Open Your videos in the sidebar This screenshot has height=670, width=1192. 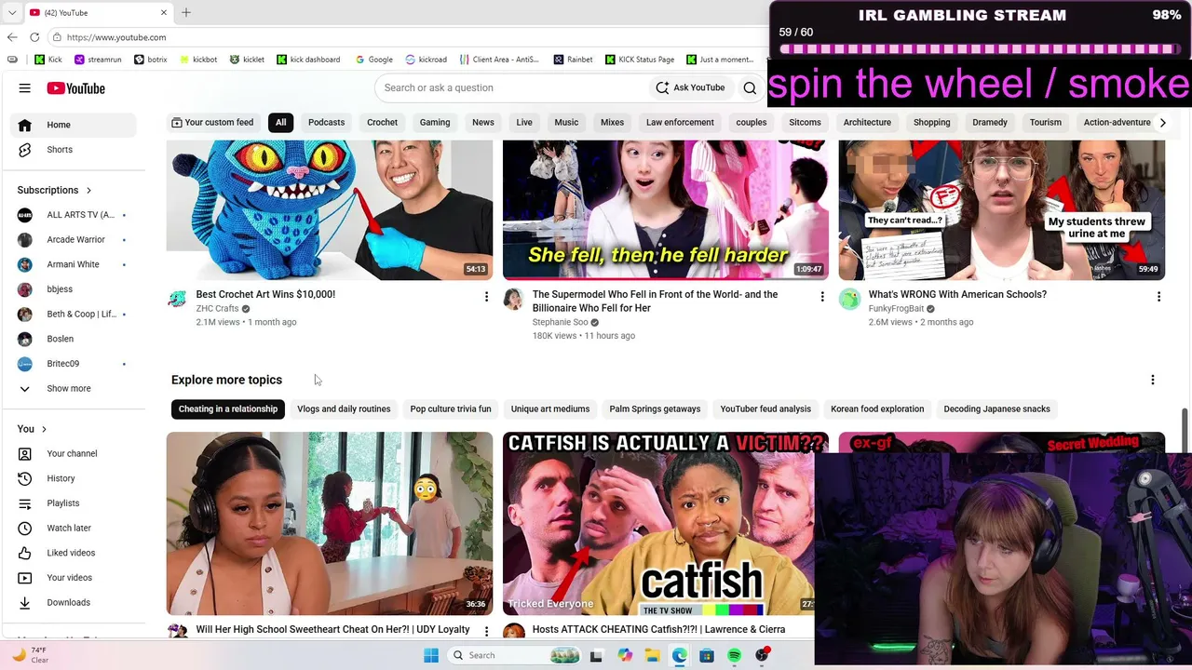pyautogui.click(x=74, y=578)
